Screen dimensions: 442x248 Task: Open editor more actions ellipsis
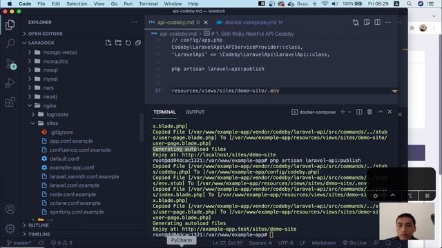pyautogui.click(x=388, y=22)
